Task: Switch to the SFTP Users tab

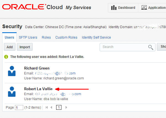Action: pos(28,37)
